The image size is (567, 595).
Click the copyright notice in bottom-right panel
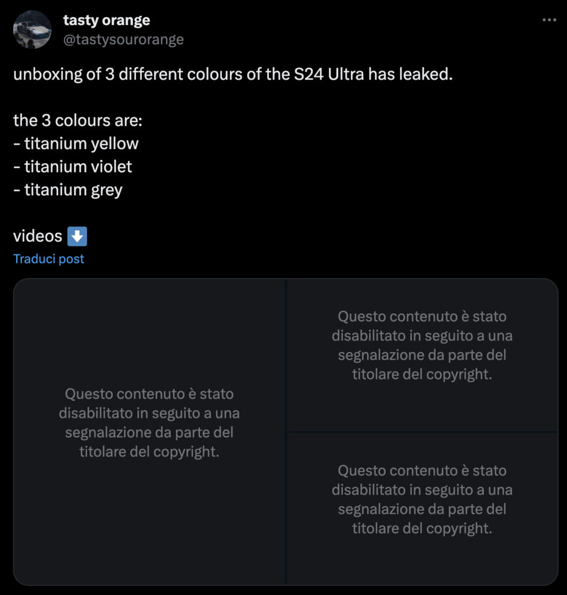pyautogui.click(x=422, y=499)
